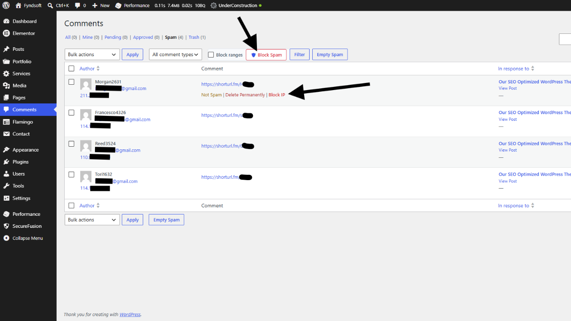Open the UnderConstruction gear item
The width and height of the screenshot is (571, 321).
(214, 5)
